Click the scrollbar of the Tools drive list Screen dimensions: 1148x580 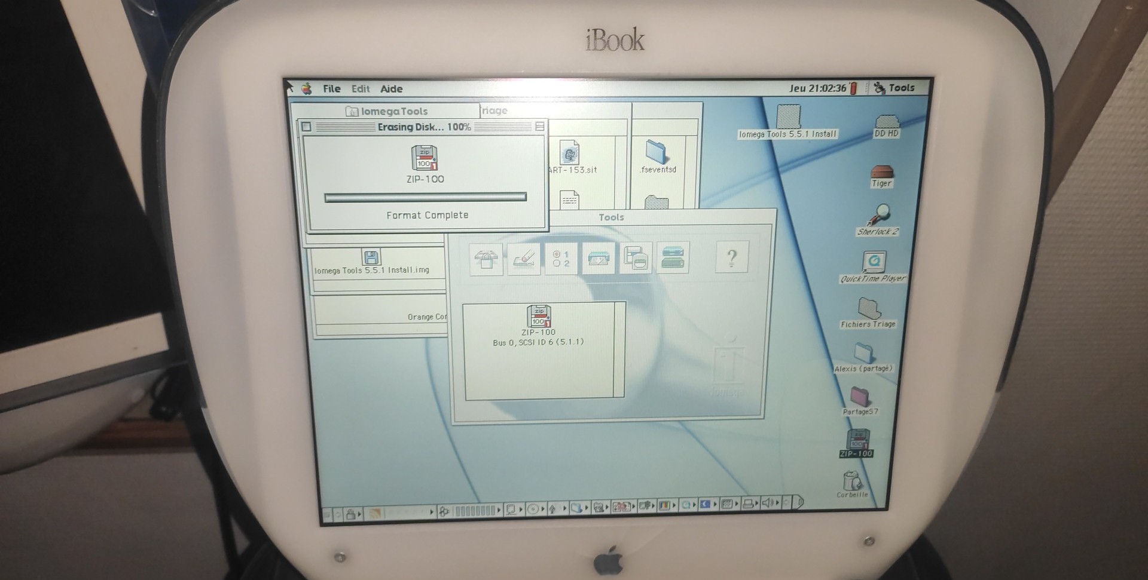coord(619,349)
